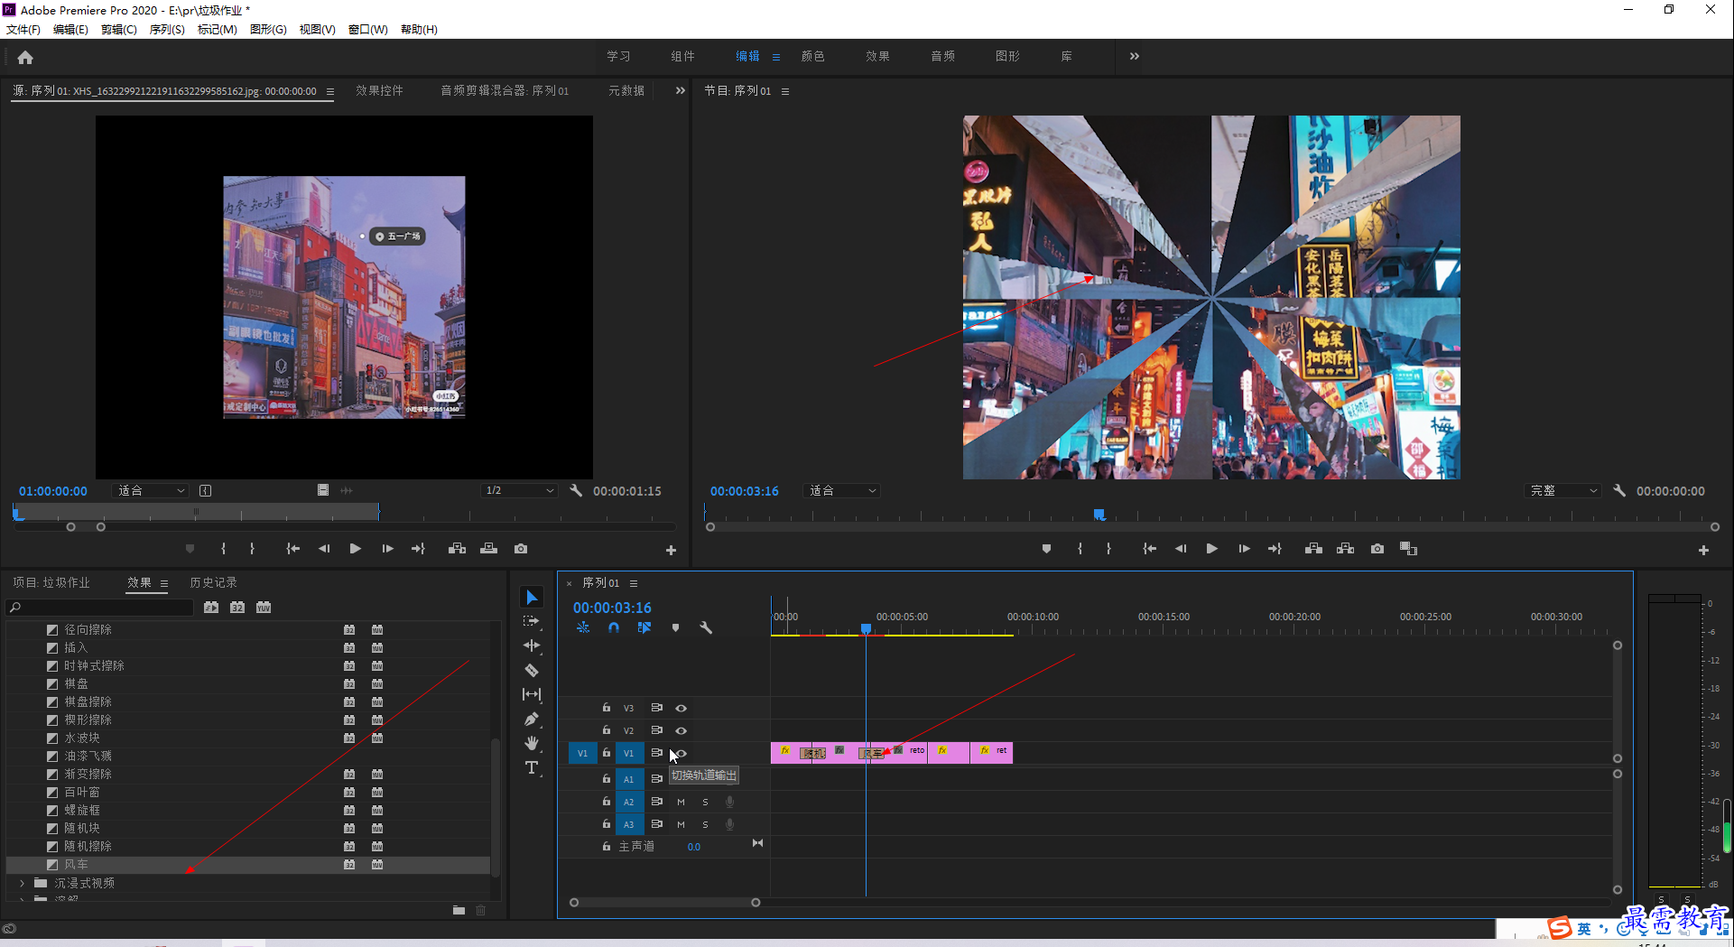Switch to 音频 workspace
1734x947 pixels.
point(942,56)
